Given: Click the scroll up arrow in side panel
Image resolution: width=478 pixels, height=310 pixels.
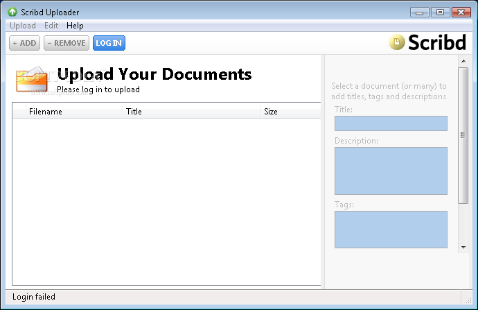Looking at the screenshot, I should click(x=463, y=61).
